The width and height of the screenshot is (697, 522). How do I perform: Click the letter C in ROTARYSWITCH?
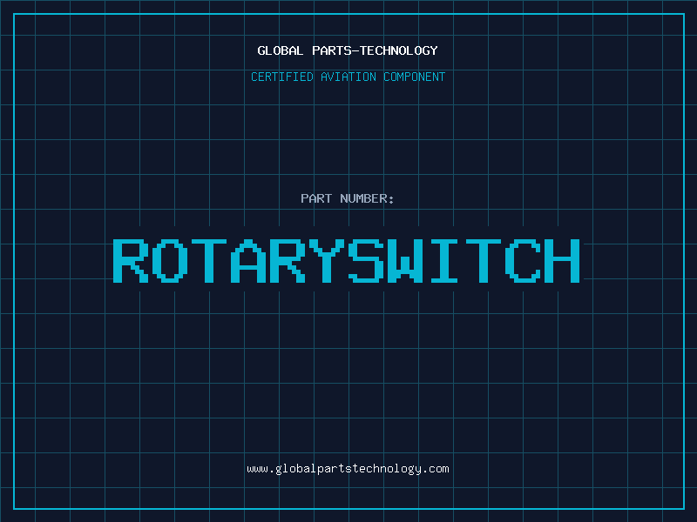click(524, 260)
